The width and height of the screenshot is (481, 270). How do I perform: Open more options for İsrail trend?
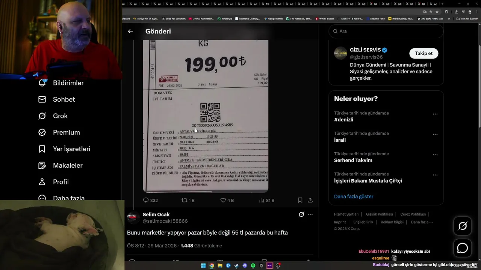click(435, 134)
